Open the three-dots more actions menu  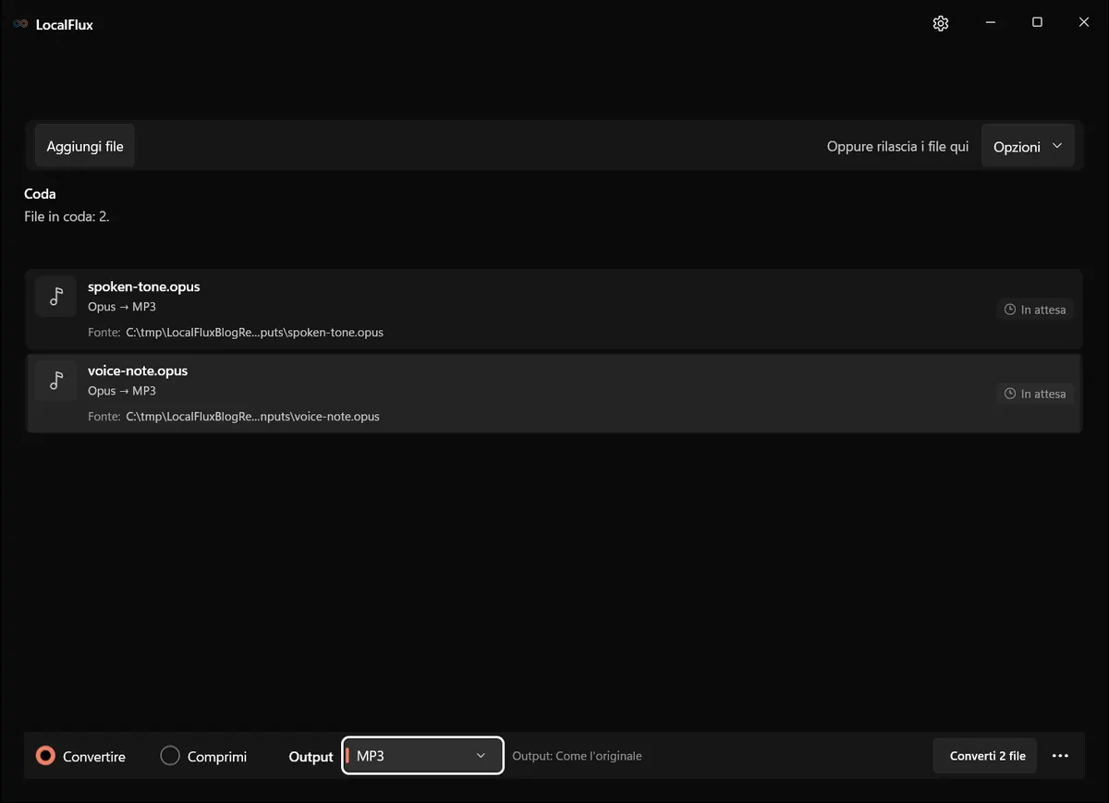coord(1060,756)
